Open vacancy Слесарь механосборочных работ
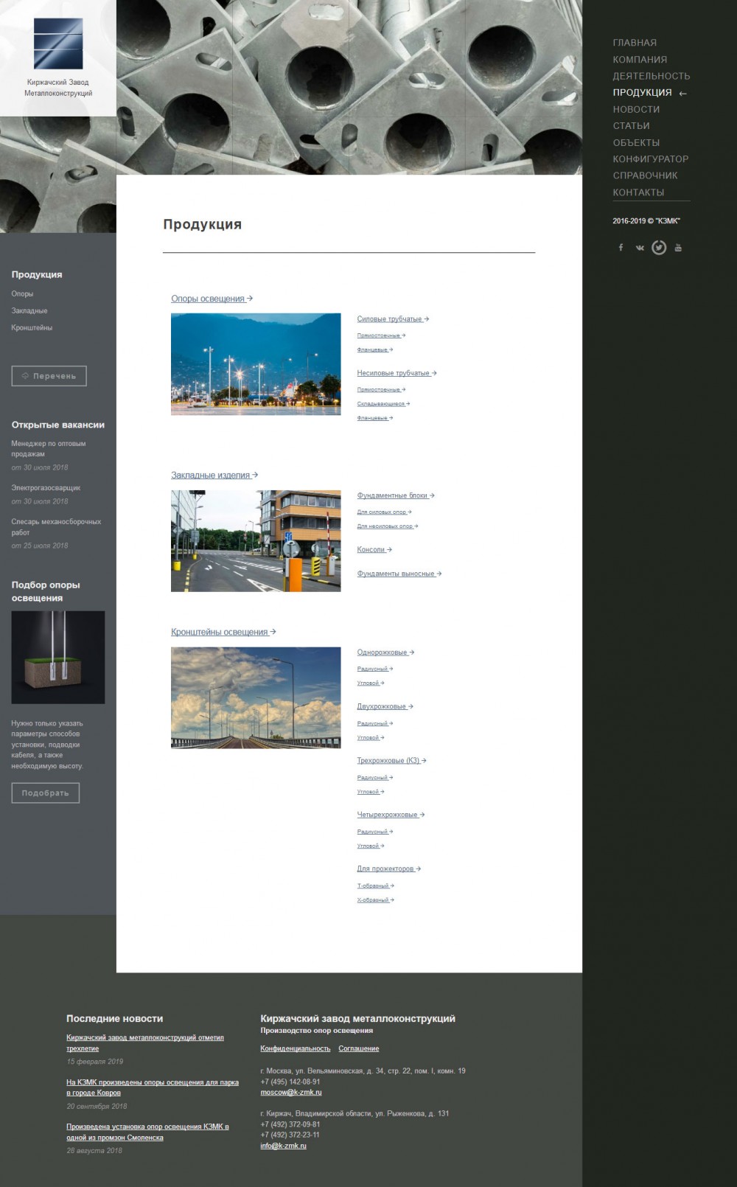The image size is (737, 1187). [56, 527]
